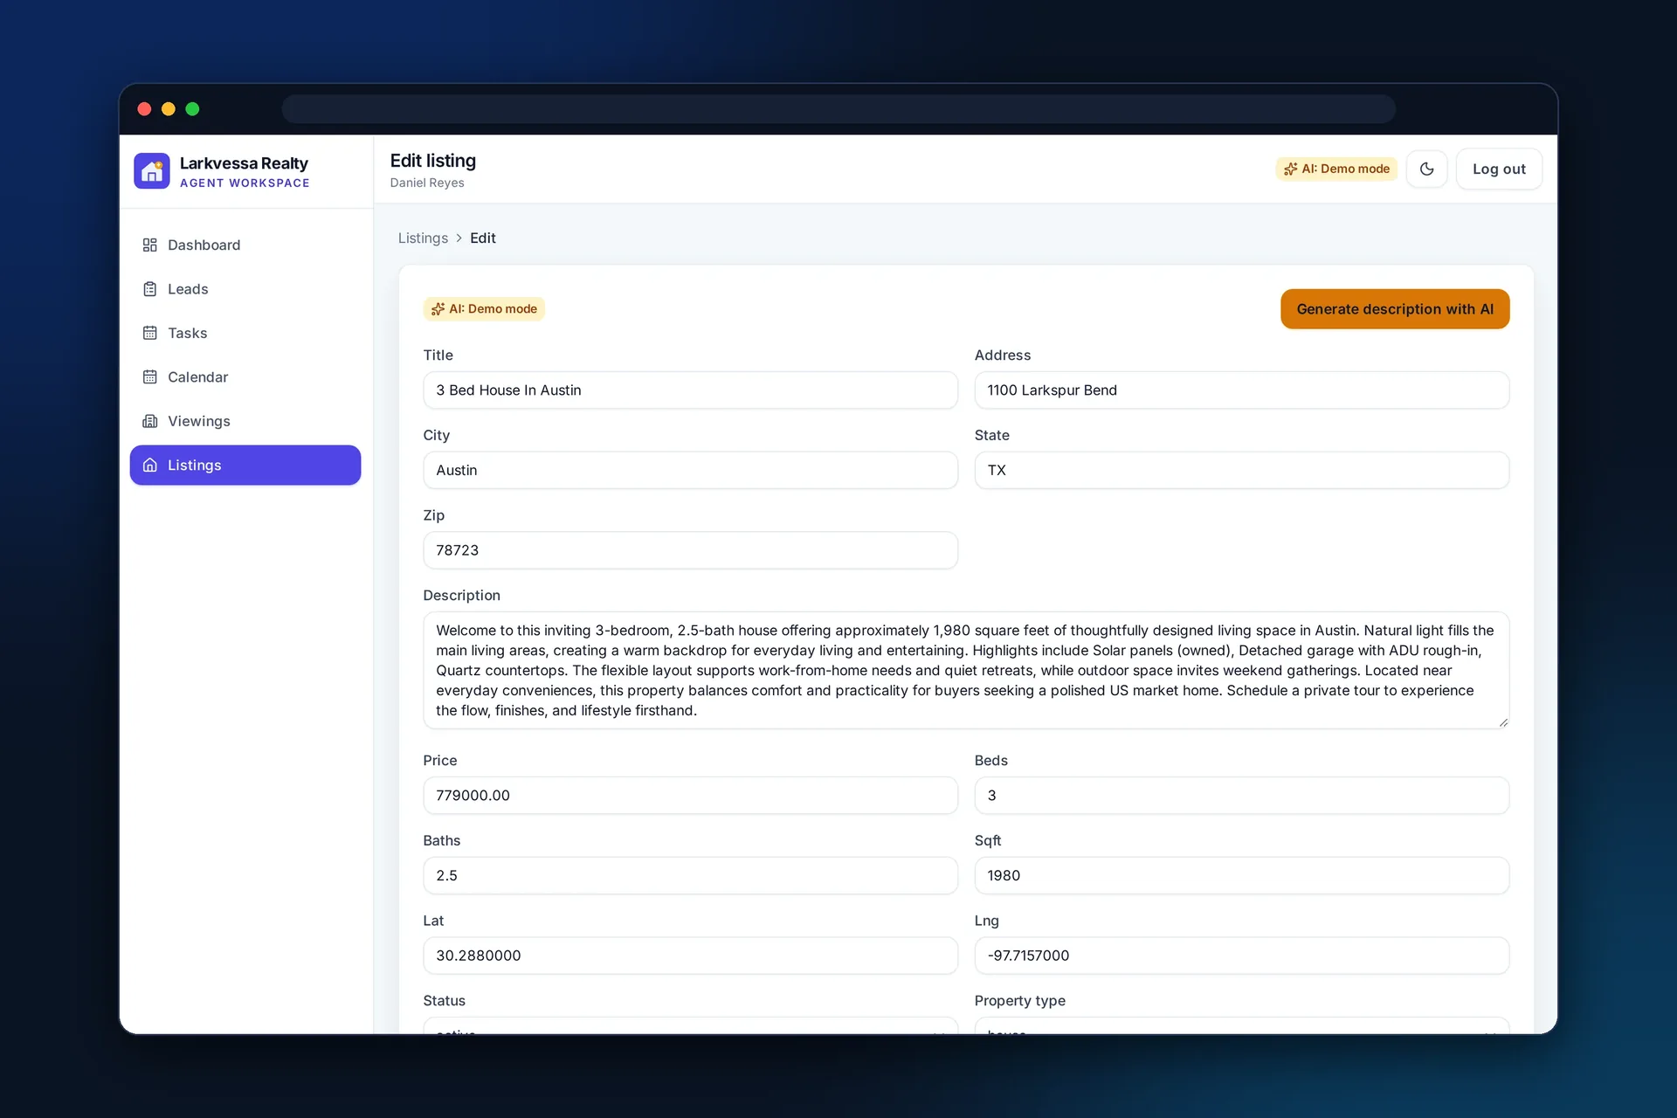Click the Baths field showing 2.5

point(690,876)
